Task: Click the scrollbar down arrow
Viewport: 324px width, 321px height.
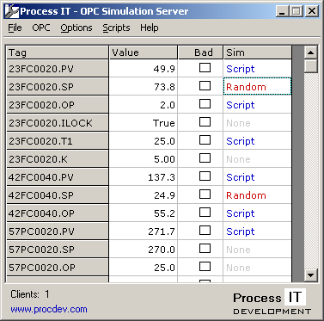Action: [311, 275]
